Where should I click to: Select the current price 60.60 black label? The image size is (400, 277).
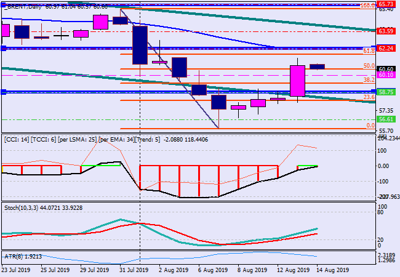tap(386, 69)
